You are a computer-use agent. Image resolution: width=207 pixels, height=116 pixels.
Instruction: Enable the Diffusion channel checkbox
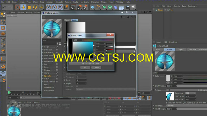coord(57,50)
